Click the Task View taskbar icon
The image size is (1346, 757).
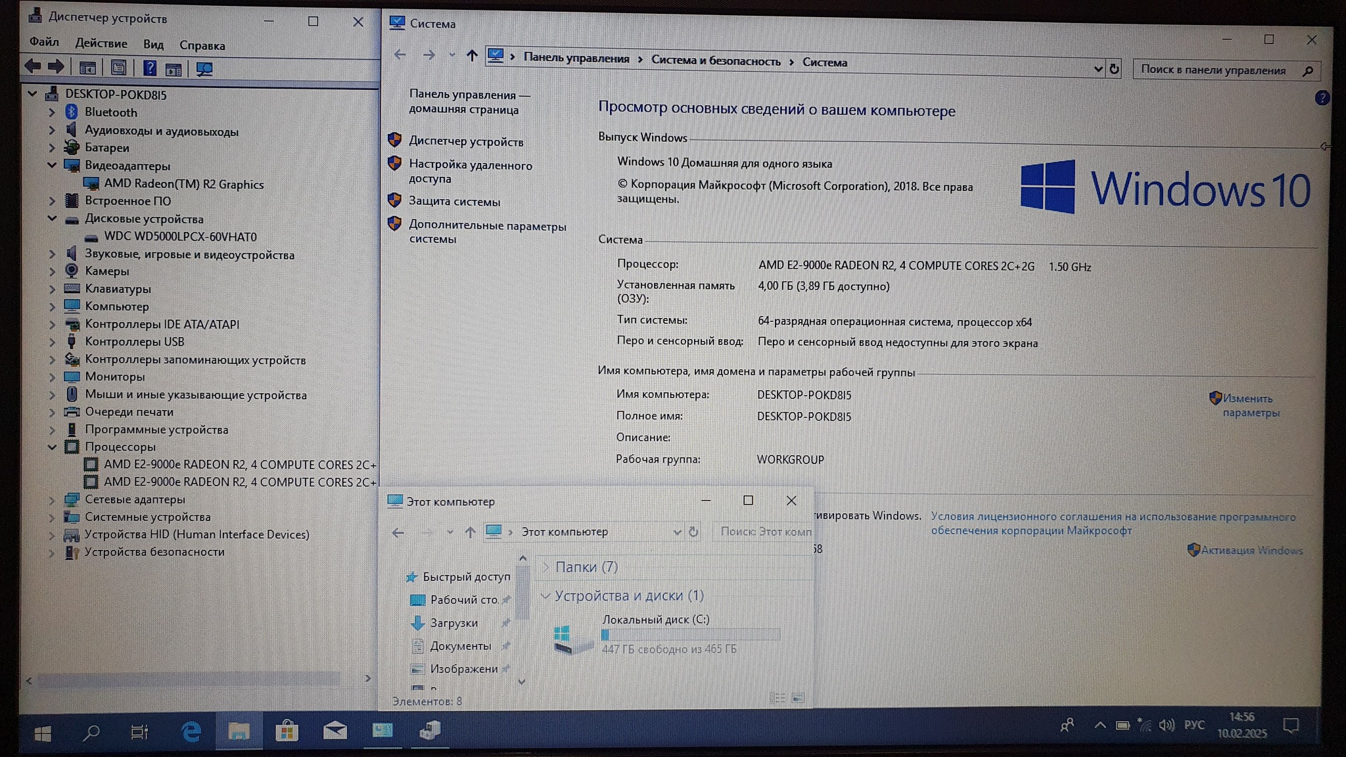139,731
